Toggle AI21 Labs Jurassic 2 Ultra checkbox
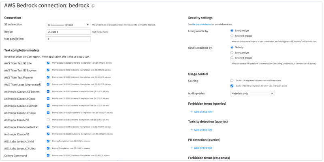This screenshot has height=162, width=324. pos(48,148)
